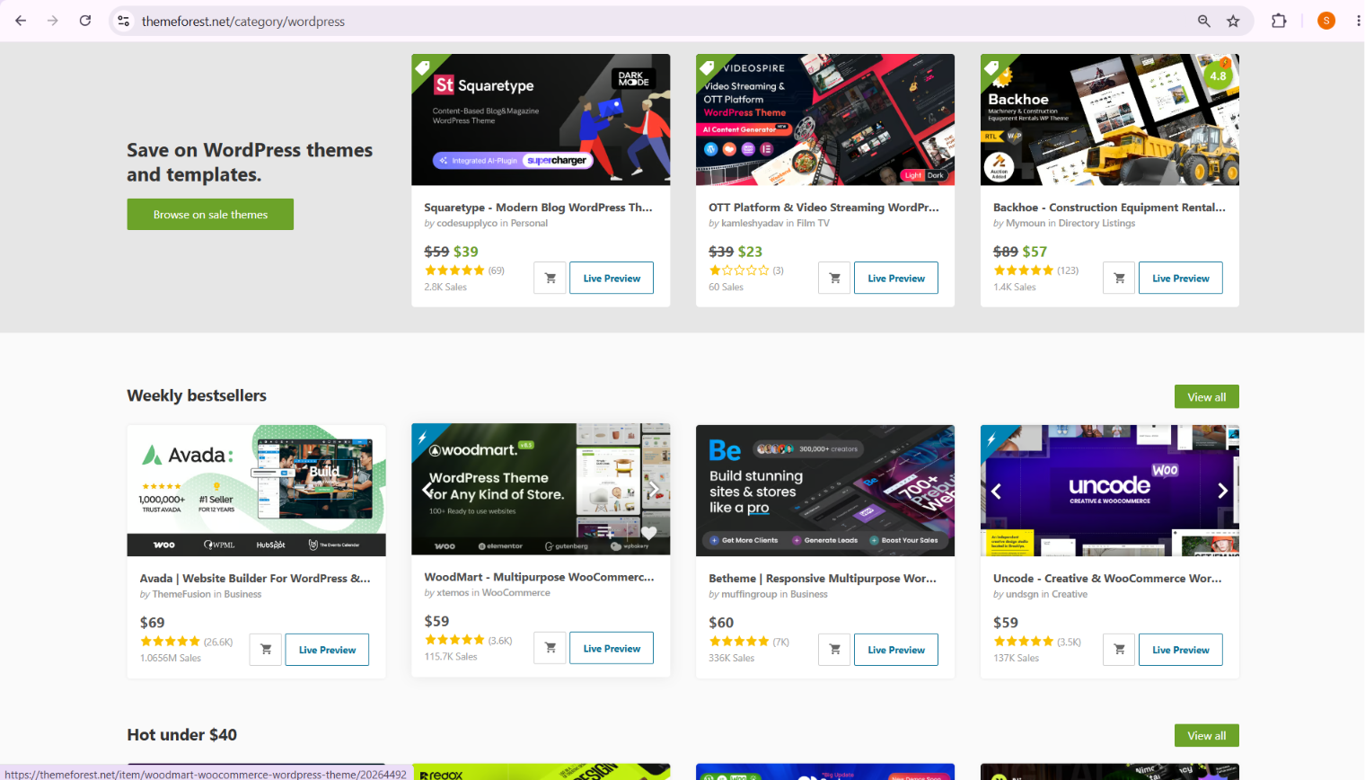Screen dimensions: 1365x780
Task: Open Backhoe thumbnail image
Action: pyautogui.click(x=1110, y=120)
